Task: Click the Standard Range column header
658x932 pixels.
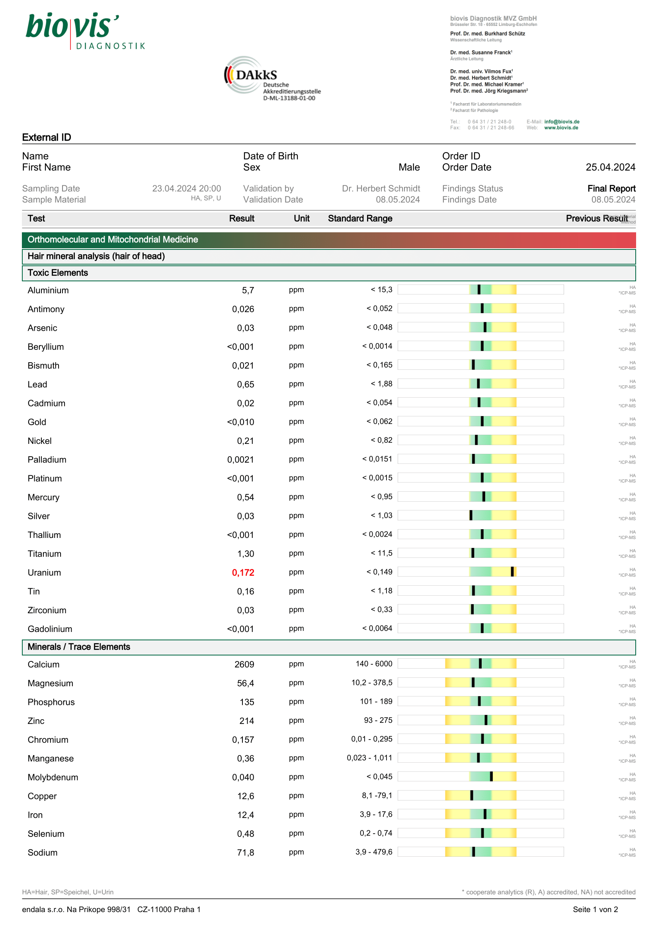Action: 360,219
